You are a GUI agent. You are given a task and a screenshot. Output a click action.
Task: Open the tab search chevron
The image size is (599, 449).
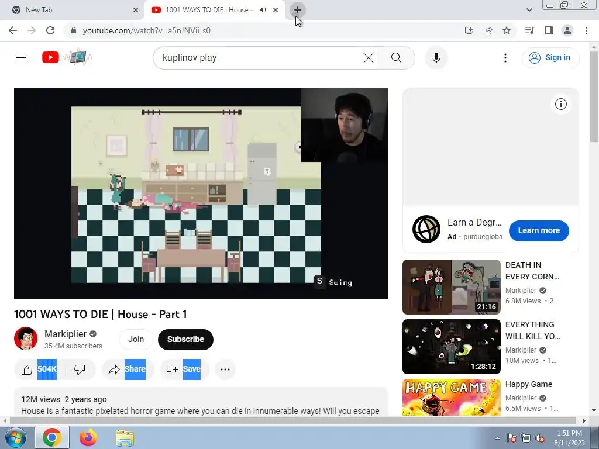pos(529,11)
